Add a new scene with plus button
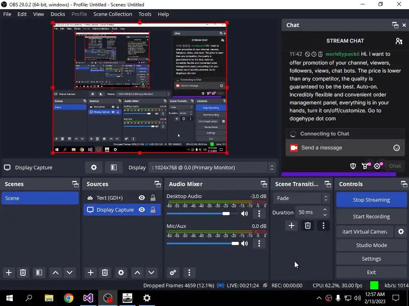 pos(9,273)
